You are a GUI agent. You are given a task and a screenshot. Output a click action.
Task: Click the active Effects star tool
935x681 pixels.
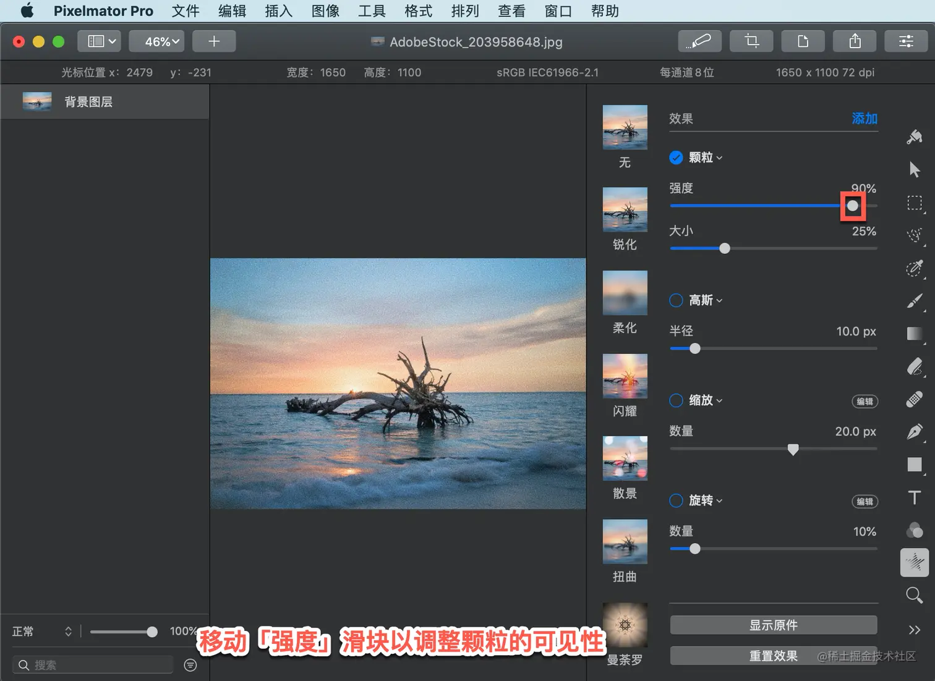pyautogui.click(x=915, y=562)
